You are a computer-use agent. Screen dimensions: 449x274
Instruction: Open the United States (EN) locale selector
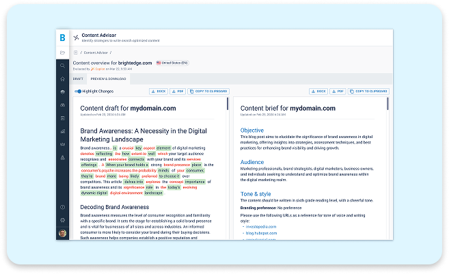172,63
